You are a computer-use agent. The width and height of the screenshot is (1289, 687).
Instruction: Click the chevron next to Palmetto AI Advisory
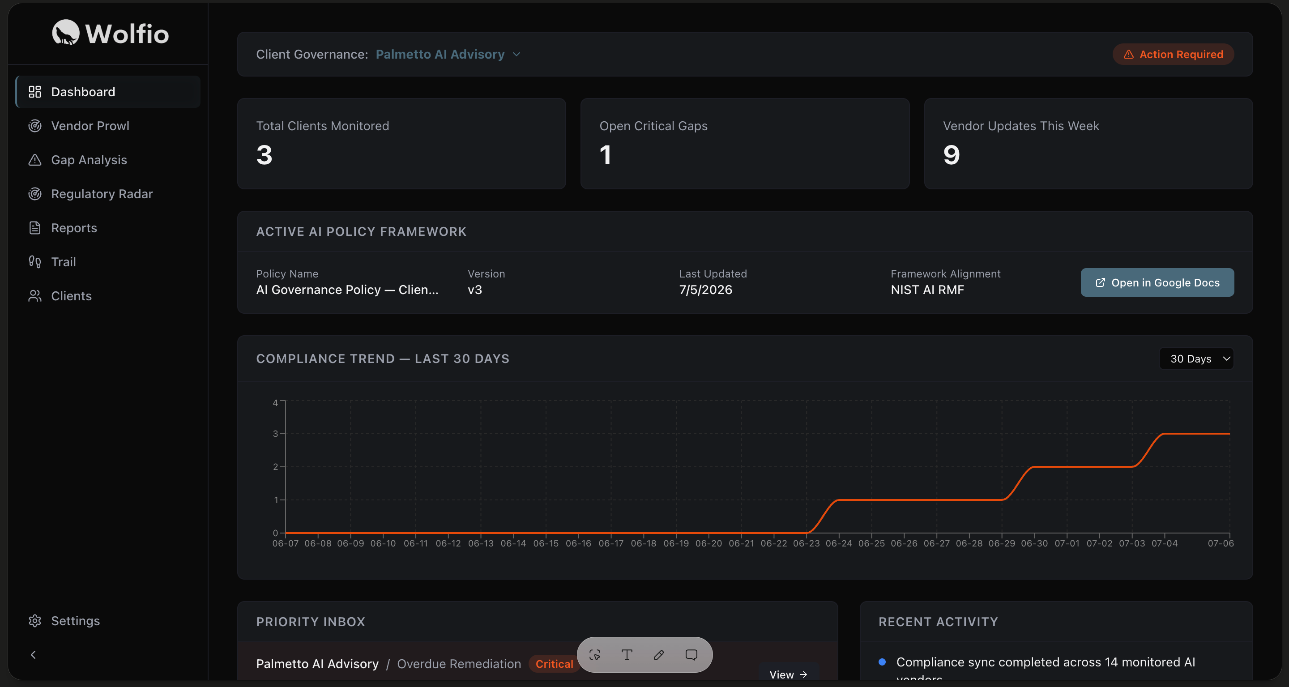point(516,54)
